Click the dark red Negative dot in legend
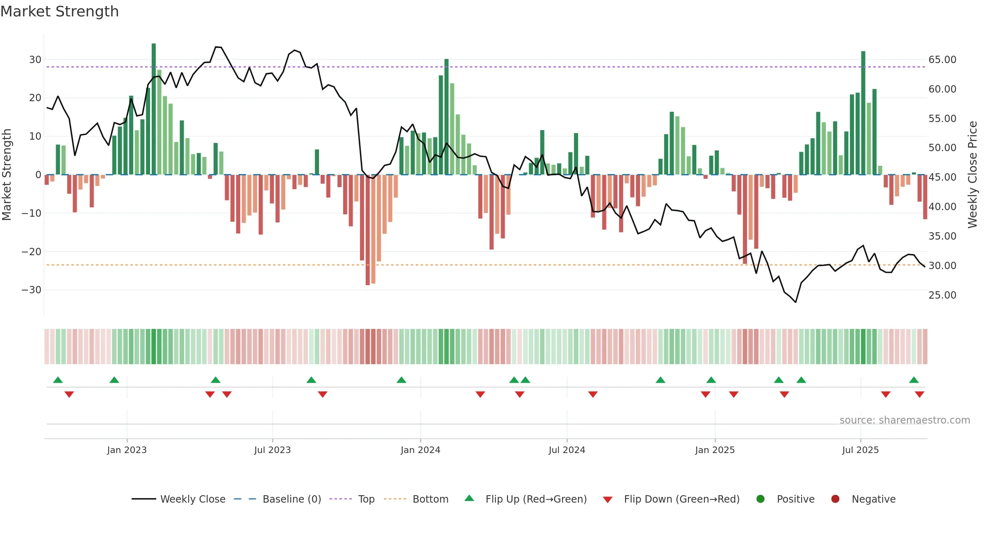The image size is (984, 553). tap(835, 499)
